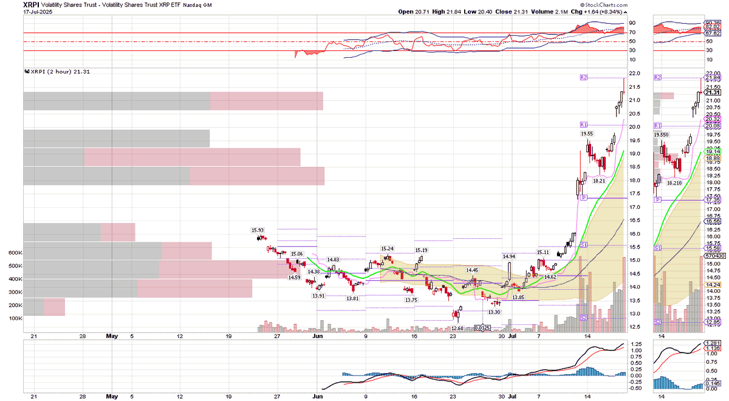Click the 0.145 MACD histogram value tag
The image size is (729, 401).
point(712,383)
